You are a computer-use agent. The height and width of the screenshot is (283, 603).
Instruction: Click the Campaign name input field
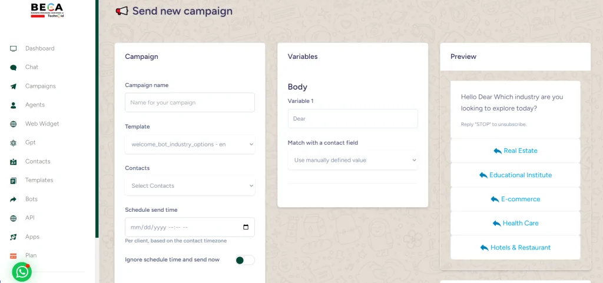190,102
